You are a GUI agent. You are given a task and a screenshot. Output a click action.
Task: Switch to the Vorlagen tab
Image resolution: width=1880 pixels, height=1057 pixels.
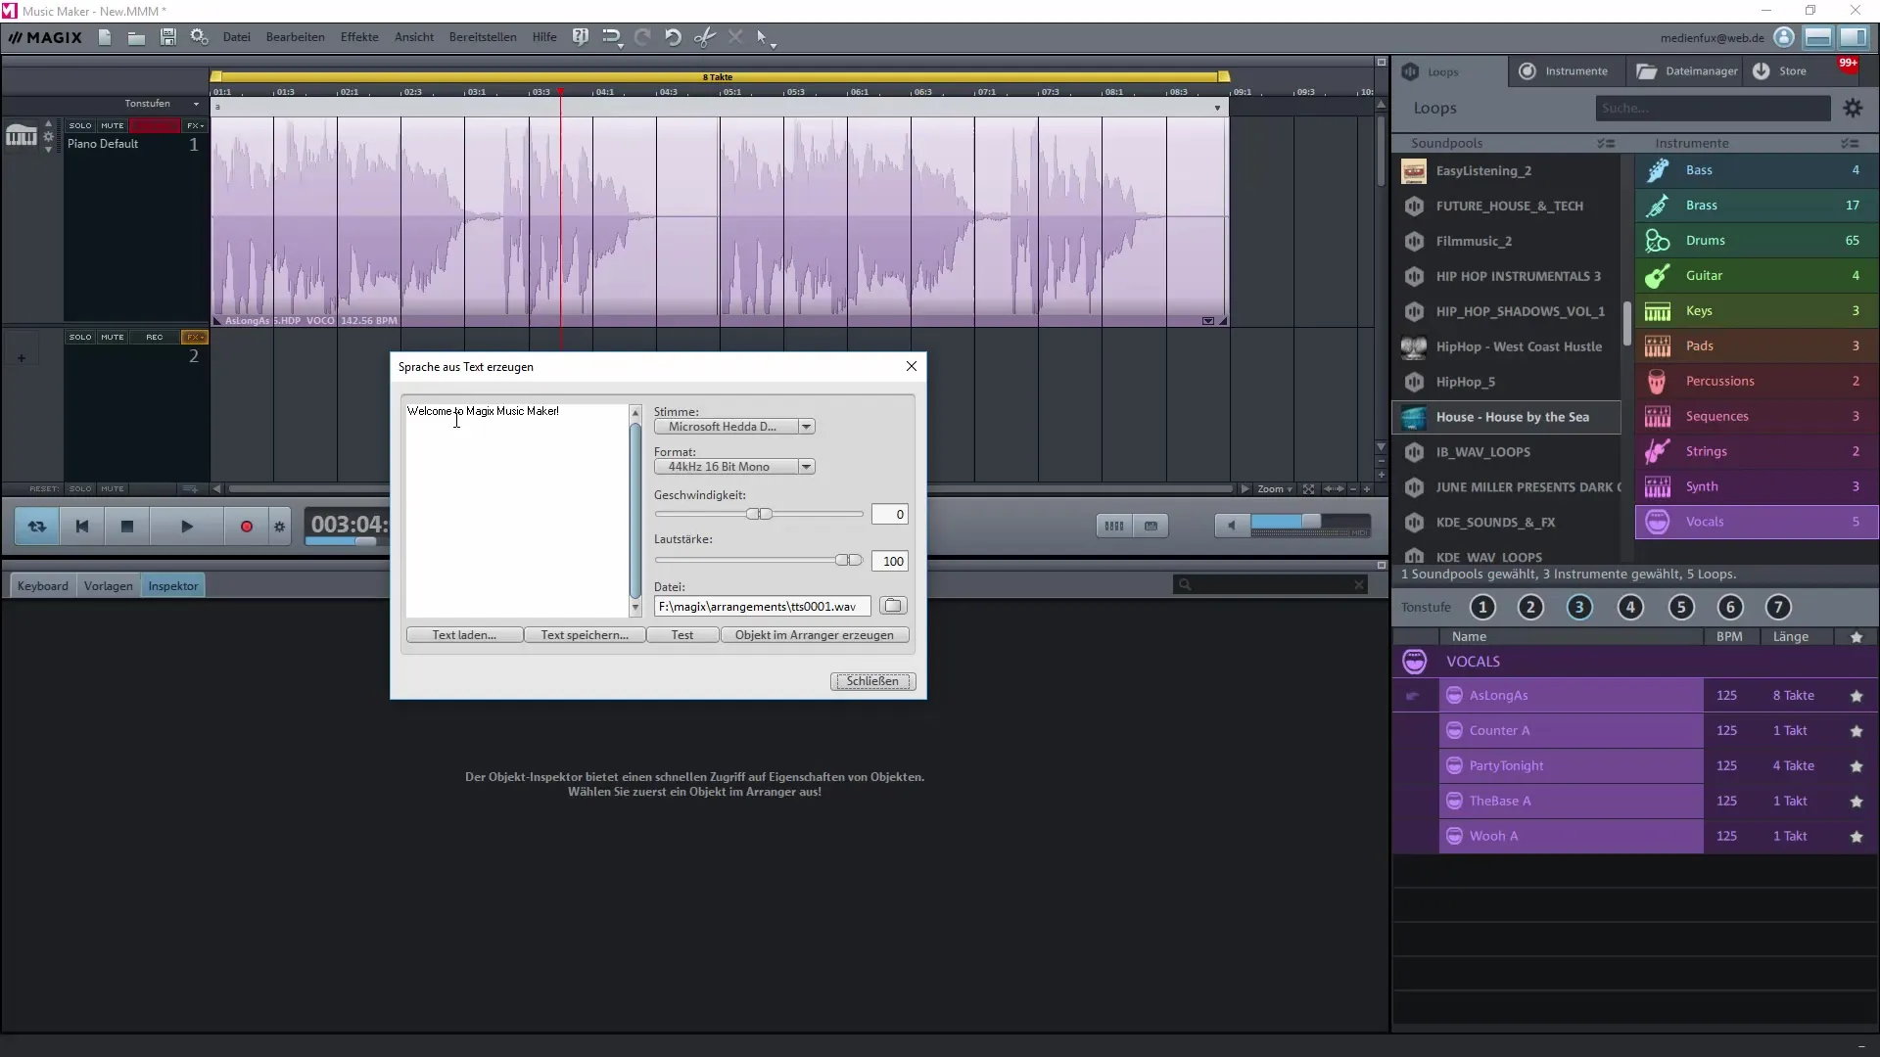click(x=108, y=586)
